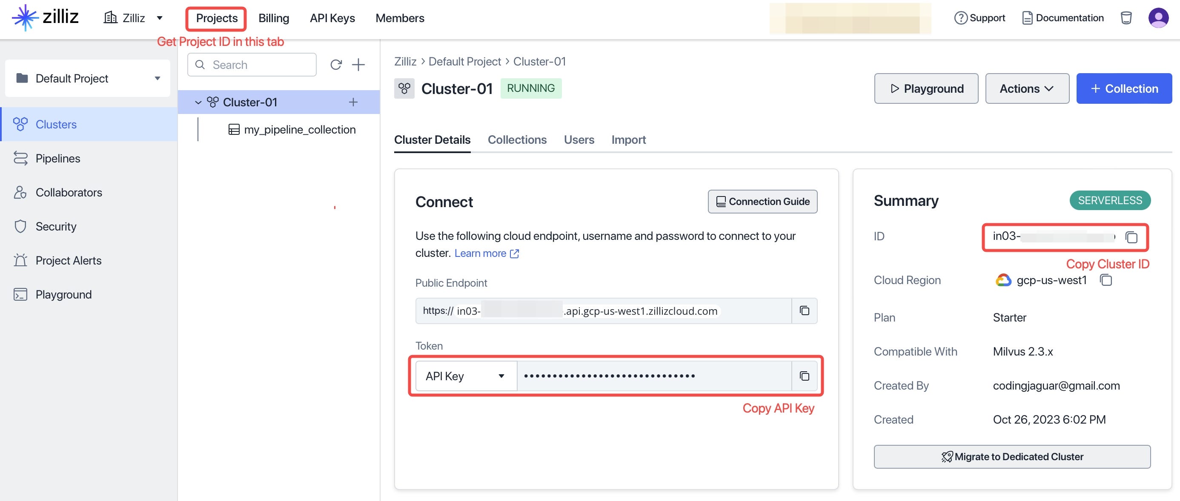Screen dimensions: 1180x501
Task: Collapse the Cluster-01 tree node
Action: point(198,102)
